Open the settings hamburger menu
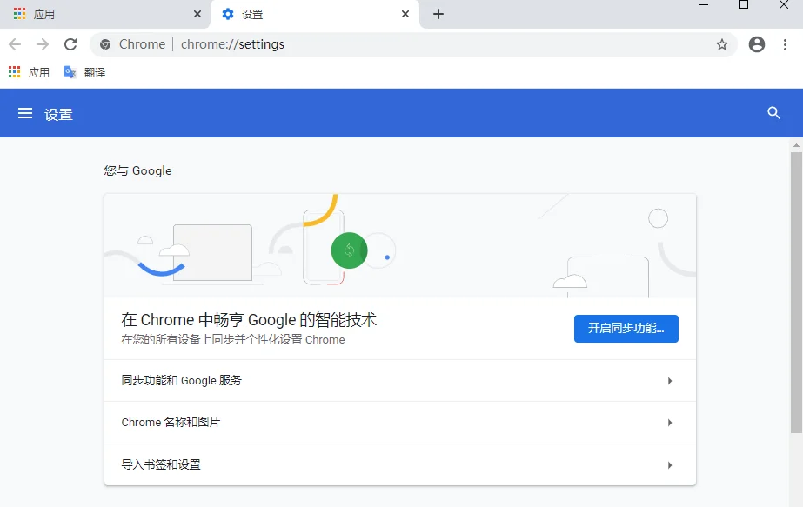This screenshot has width=803, height=507. [25, 113]
